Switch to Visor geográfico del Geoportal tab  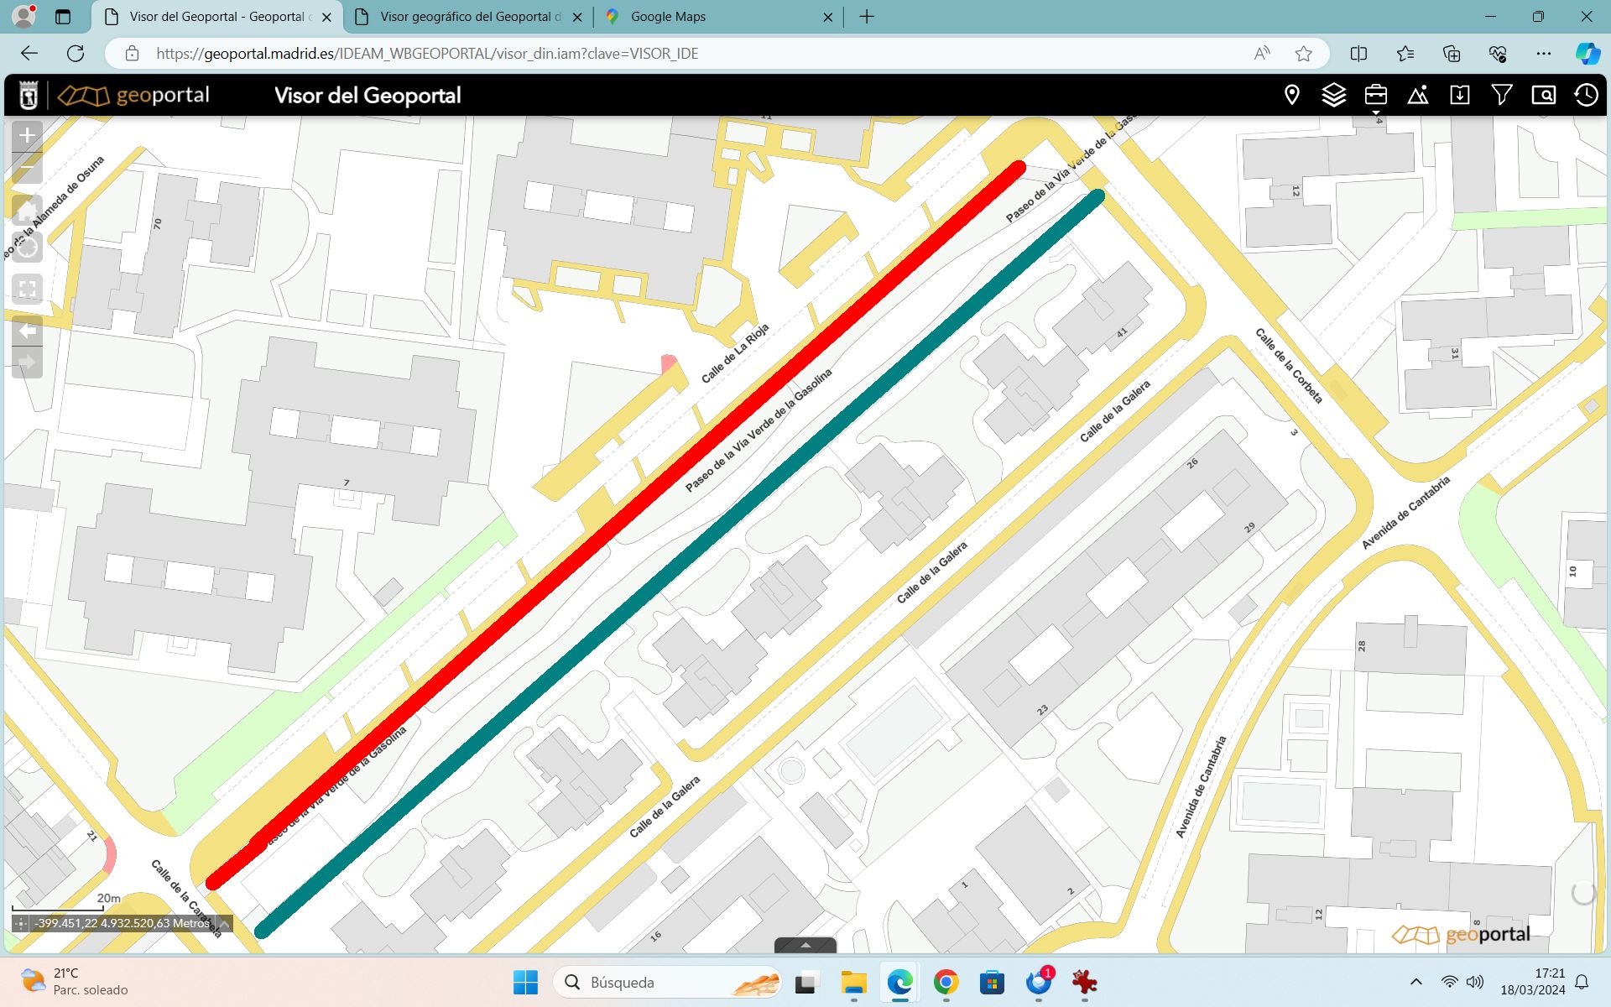click(x=470, y=17)
